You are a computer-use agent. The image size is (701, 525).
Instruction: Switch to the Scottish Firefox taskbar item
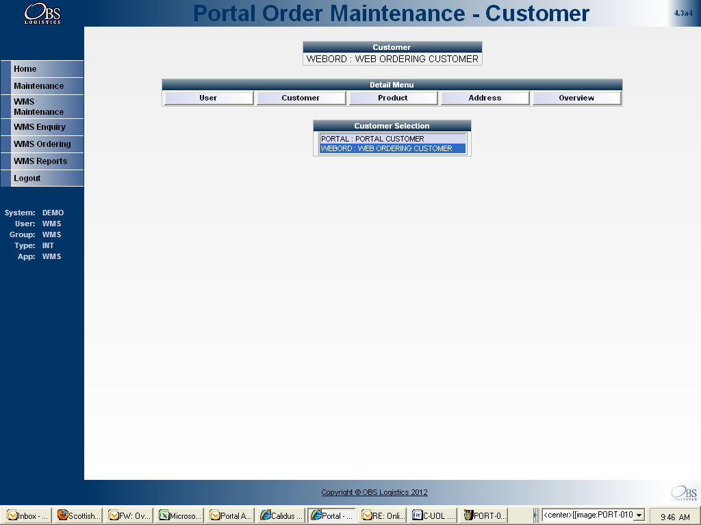click(x=79, y=515)
